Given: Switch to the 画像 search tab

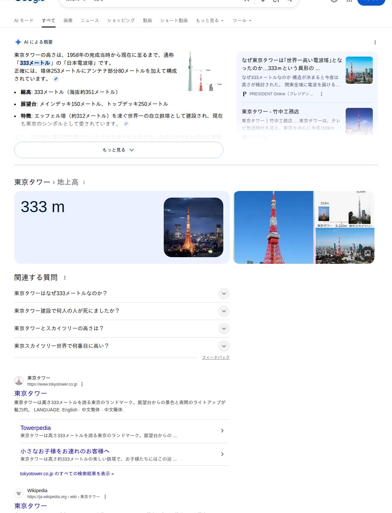Looking at the screenshot, I should (x=68, y=20).
